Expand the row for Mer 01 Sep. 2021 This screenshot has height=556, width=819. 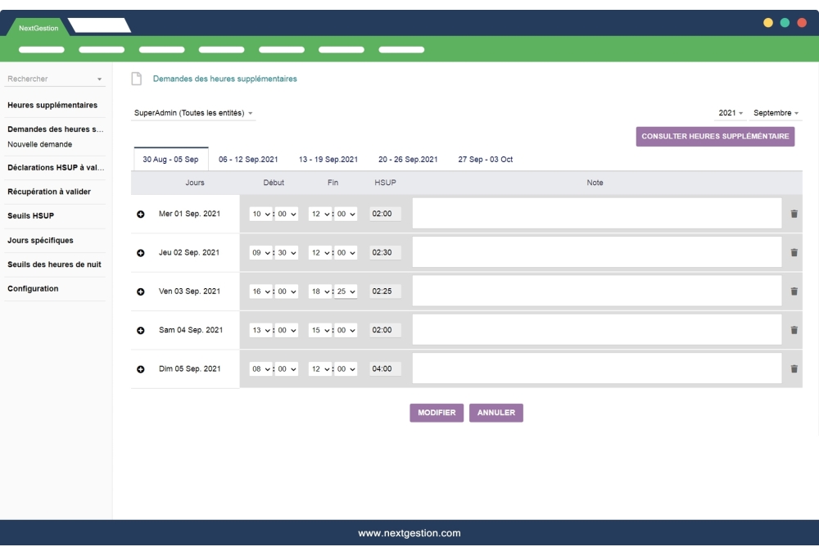(141, 213)
